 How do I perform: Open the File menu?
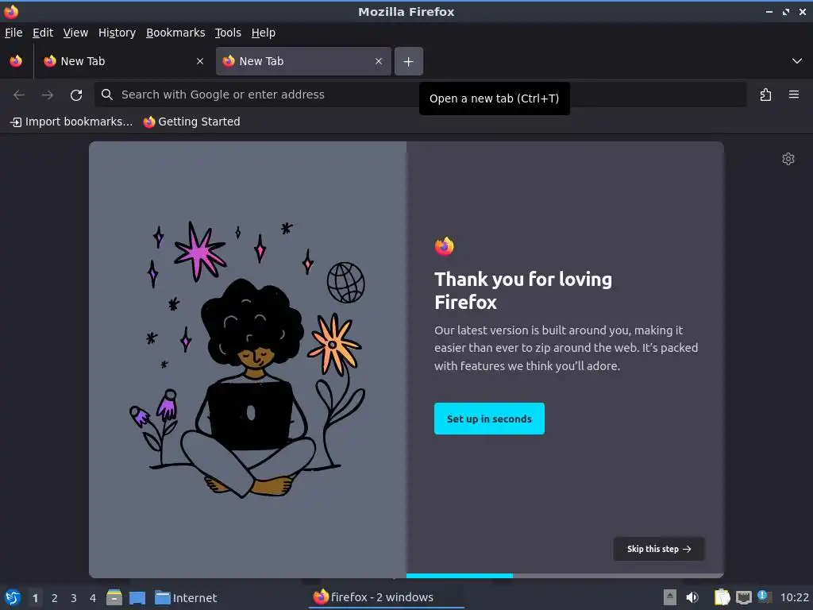tap(13, 33)
